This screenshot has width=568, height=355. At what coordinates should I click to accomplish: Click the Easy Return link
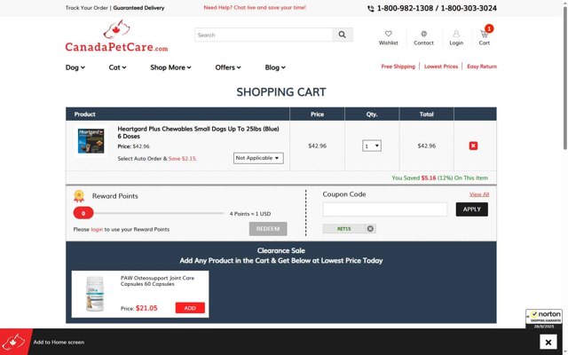[482, 67]
